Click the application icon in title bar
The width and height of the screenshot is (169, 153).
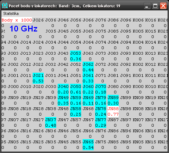tap(5, 6)
